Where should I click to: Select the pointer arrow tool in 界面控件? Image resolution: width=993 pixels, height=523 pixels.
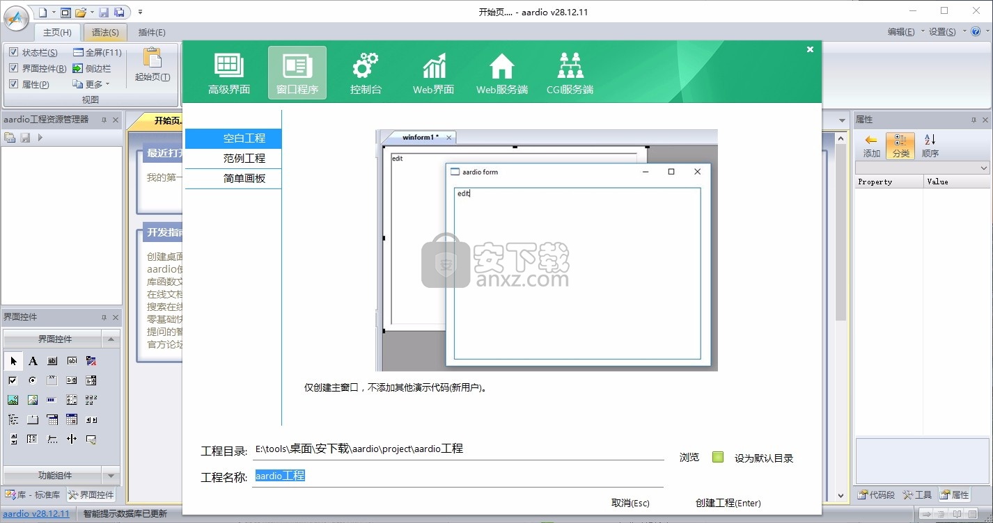13,361
